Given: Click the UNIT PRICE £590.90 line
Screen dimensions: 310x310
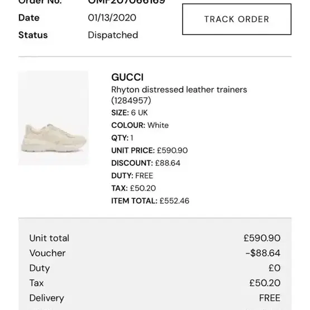Looking at the screenshot, I should (x=150, y=150).
